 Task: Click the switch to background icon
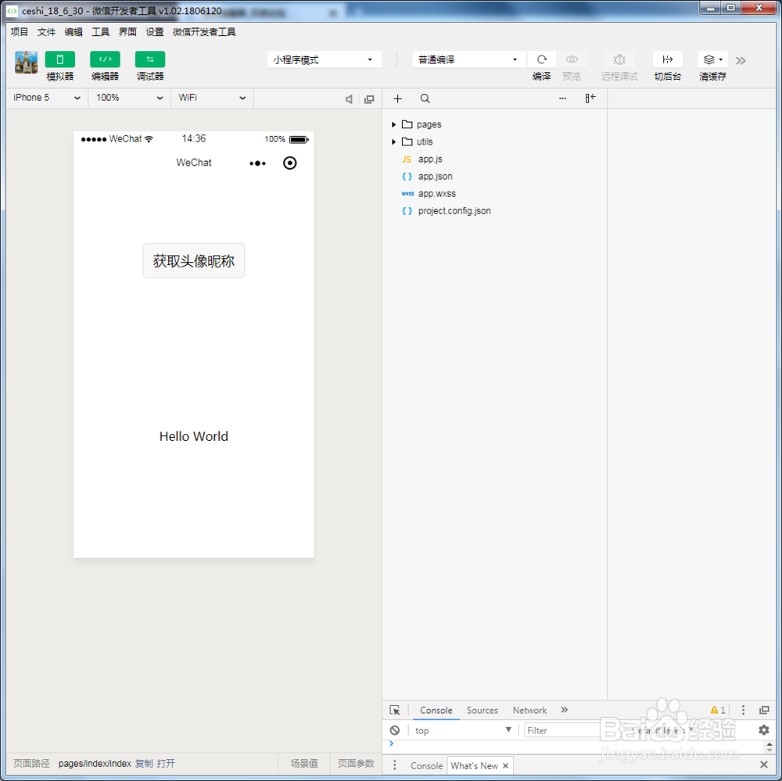tap(667, 59)
